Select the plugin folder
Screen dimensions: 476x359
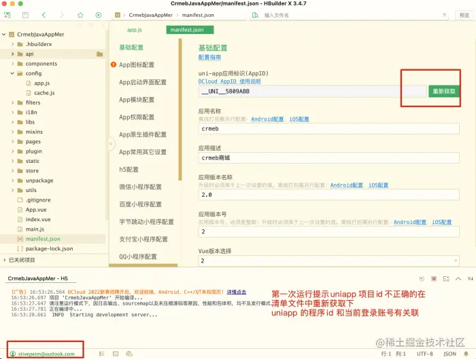[x=34, y=151]
